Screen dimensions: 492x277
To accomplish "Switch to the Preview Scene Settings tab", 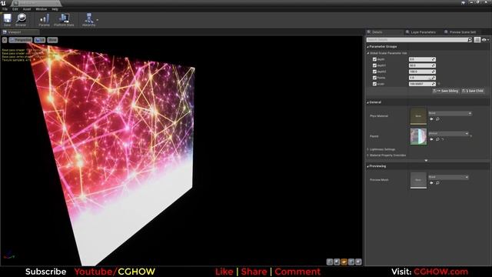I will pos(462,32).
